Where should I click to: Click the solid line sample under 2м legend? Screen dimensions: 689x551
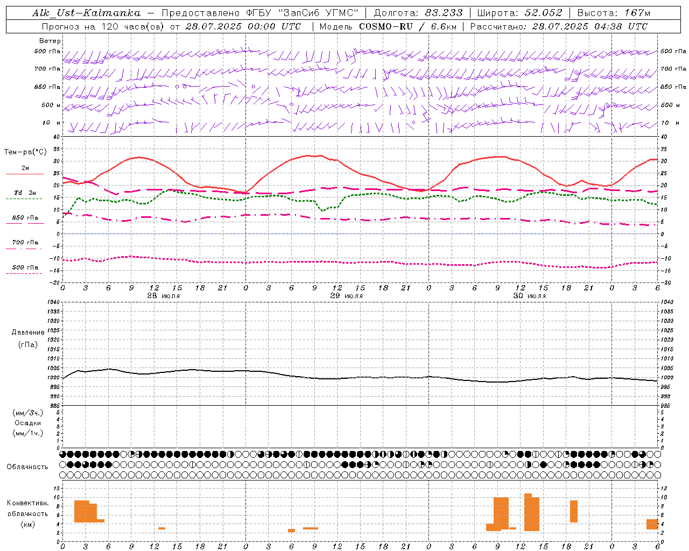(25, 174)
